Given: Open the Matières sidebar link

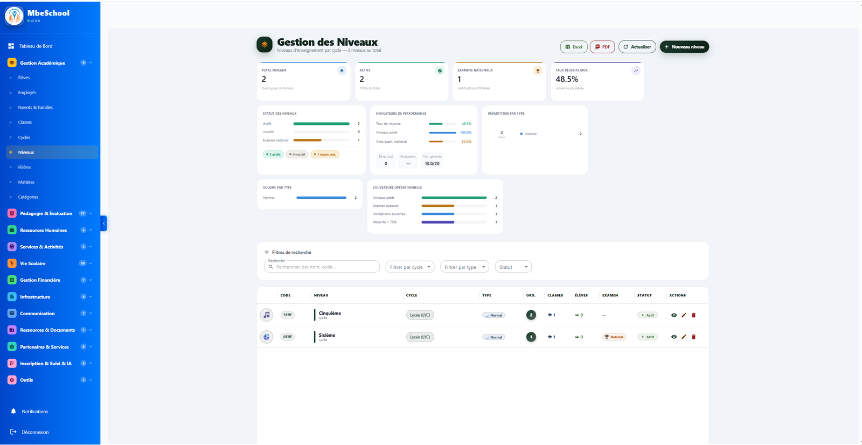Looking at the screenshot, I should coord(52,182).
